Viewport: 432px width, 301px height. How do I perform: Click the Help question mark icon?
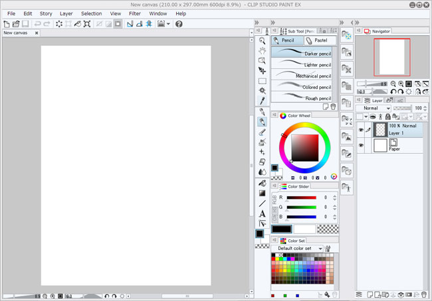pyautogui.click(x=179, y=24)
